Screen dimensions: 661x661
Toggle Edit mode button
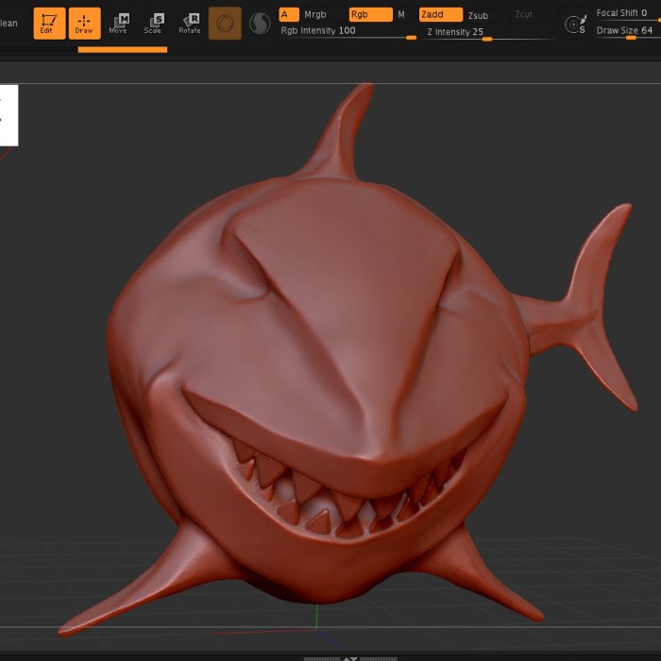point(49,24)
